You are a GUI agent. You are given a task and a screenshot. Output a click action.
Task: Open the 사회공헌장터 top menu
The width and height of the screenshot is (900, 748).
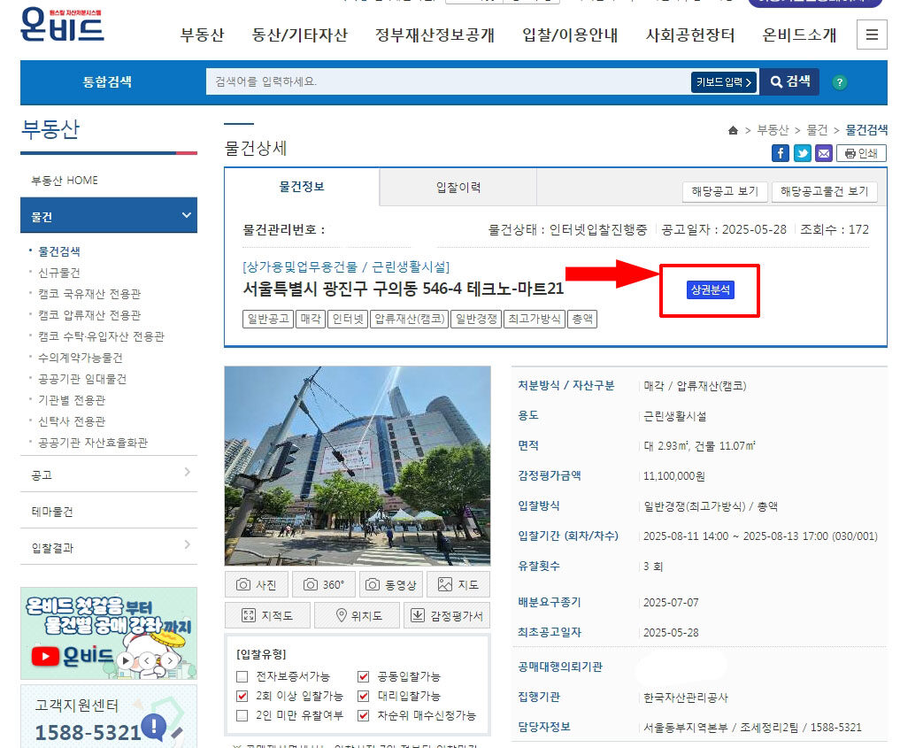click(690, 35)
